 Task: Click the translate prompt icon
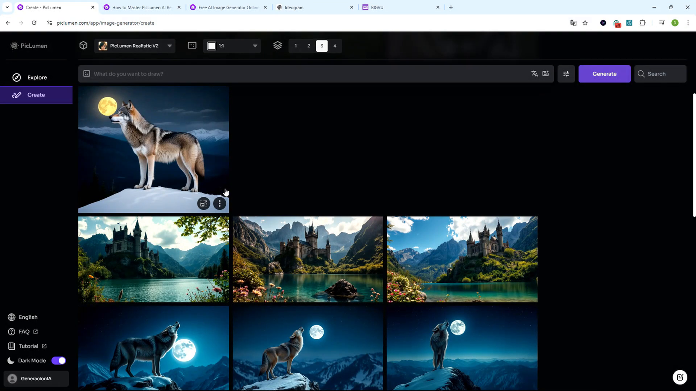tap(535, 74)
